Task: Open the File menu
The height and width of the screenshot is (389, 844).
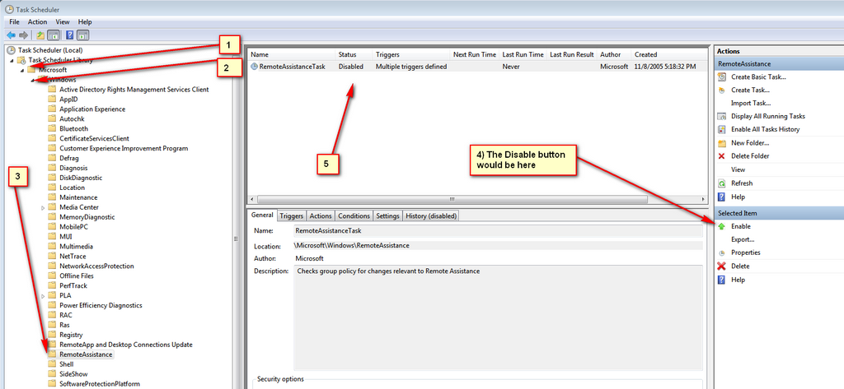Action: click(x=15, y=22)
